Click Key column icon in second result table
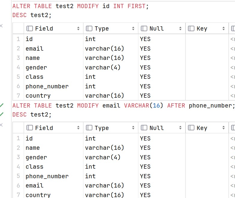This screenshot has width=235, height=198. (x=191, y=128)
